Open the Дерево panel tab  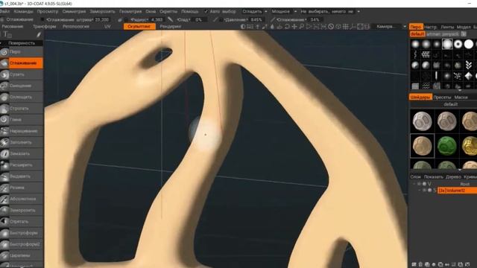tap(453, 177)
